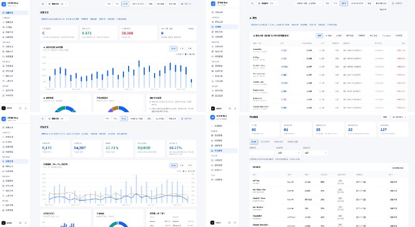Select the highlighted chart granularity button above the stacked bar chart

point(173,48)
